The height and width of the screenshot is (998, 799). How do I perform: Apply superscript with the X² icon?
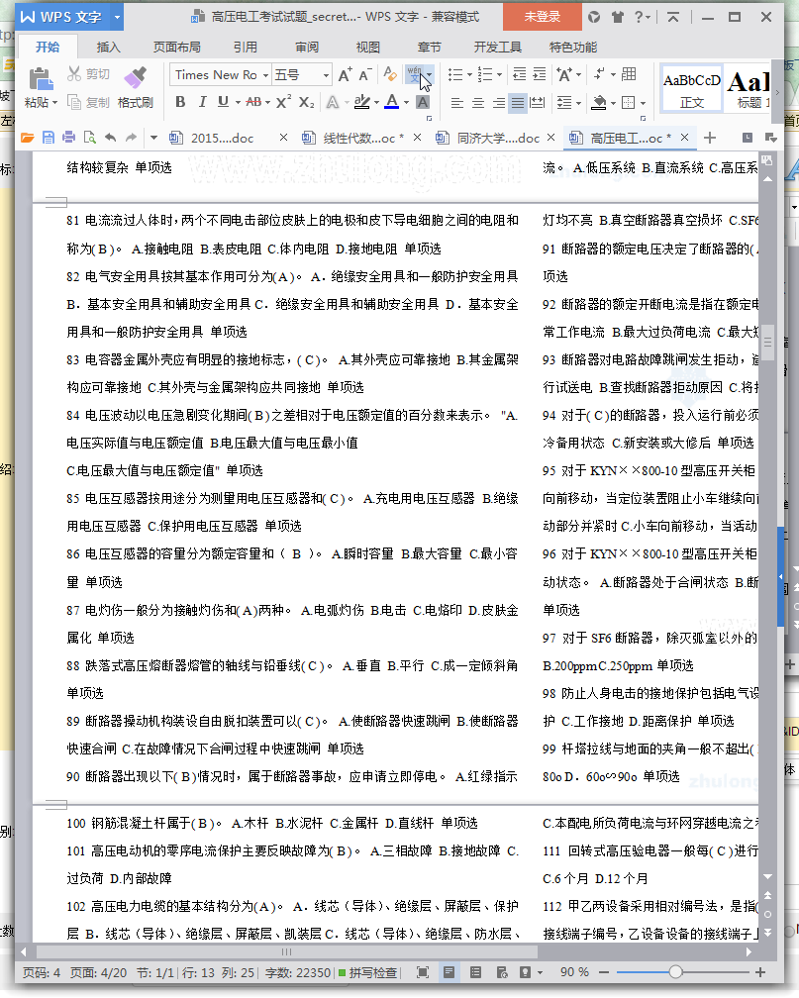(x=283, y=102)
